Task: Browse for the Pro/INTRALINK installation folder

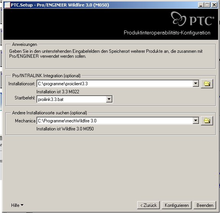Action: click(x=207, y=84)
